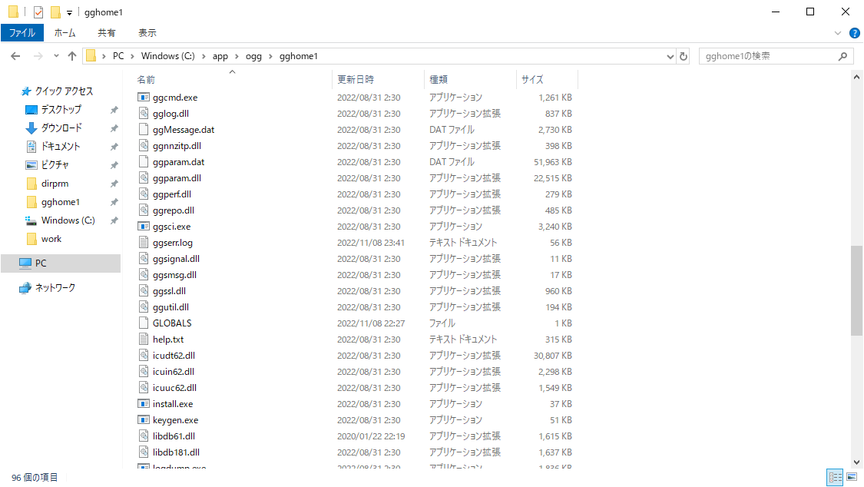Expand the address bar history dropdown
864x487 pixels.
(x=670, y=56)
